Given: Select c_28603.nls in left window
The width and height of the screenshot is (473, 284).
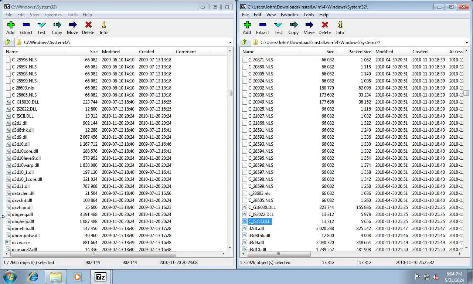Looking at the screenshot, I should pyautogui.click(x=23, y=88).
